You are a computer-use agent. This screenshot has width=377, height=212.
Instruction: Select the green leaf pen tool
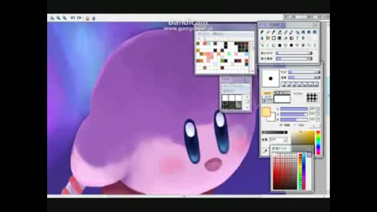262,32
